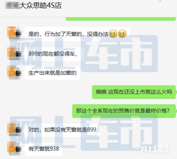Open avatar next to 生产出来就是加窗的 message
The image size is (177, 159).
14,72
